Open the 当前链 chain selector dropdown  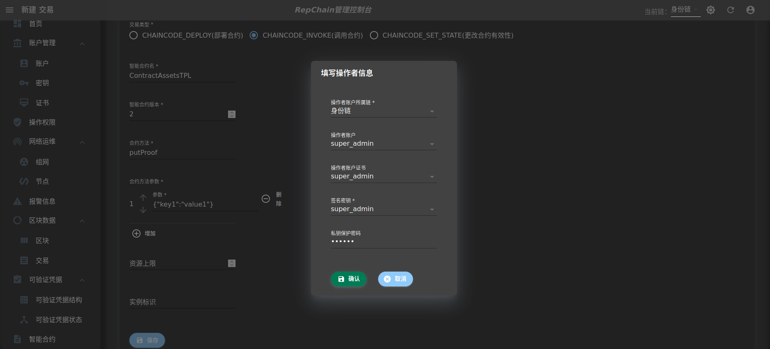pos(686,10)
